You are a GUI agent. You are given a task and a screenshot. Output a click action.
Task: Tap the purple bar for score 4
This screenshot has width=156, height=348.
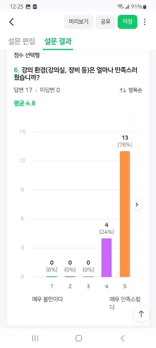coord(107,258)
